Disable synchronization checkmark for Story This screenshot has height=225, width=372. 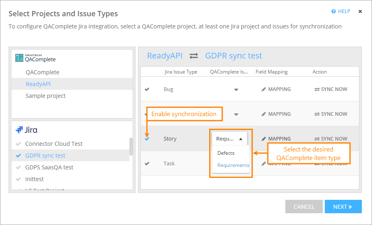click(147, 139)
